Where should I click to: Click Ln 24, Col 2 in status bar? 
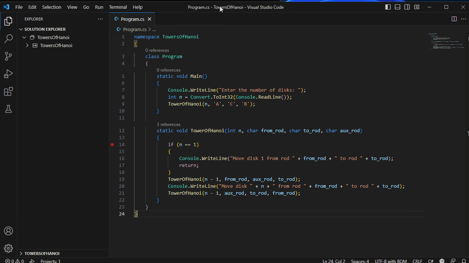coord(334,261)
